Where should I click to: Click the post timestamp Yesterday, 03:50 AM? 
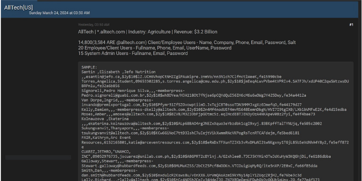click(94, 25)
